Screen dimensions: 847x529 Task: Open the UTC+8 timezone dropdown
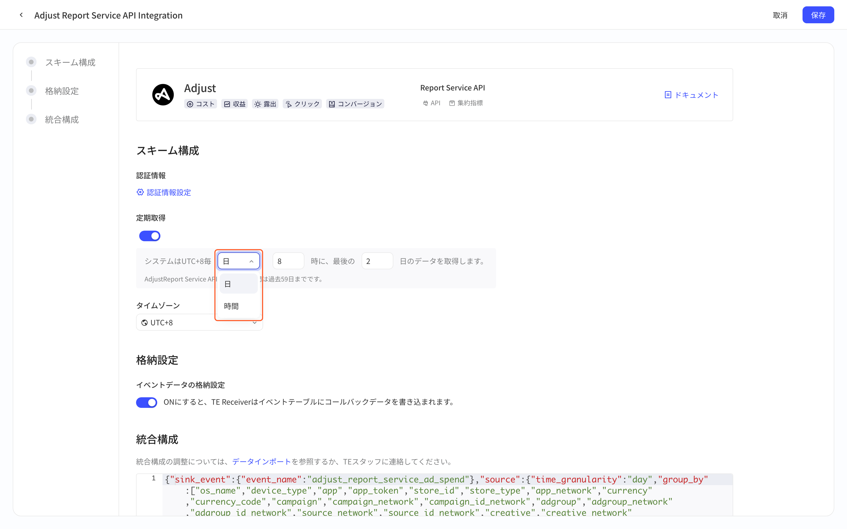click(200, 323)
